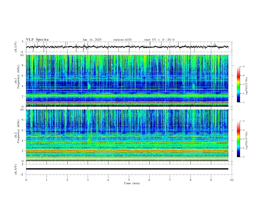The image size is (261, 202).
Task: Click the ch.1 spectrogram color scale bar
Action: pos(238,84)
